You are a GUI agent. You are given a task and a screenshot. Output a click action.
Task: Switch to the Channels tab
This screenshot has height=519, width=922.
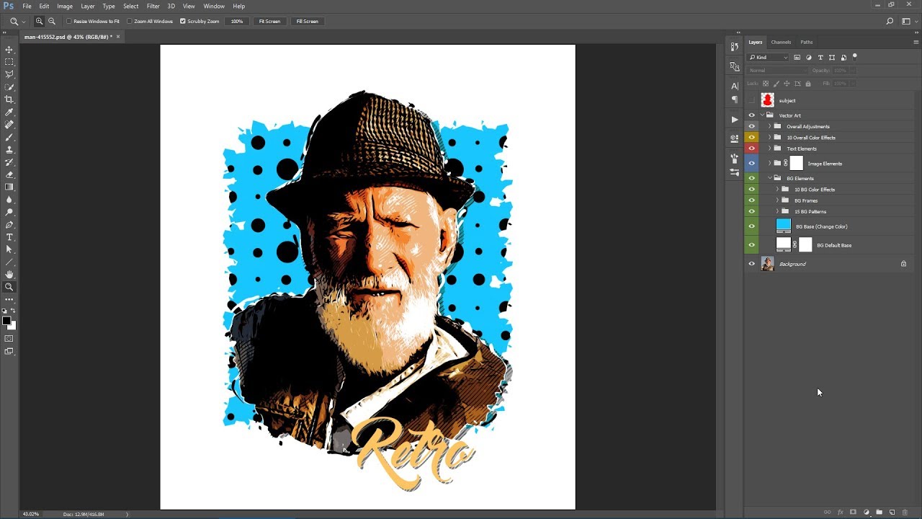(781, 42)
